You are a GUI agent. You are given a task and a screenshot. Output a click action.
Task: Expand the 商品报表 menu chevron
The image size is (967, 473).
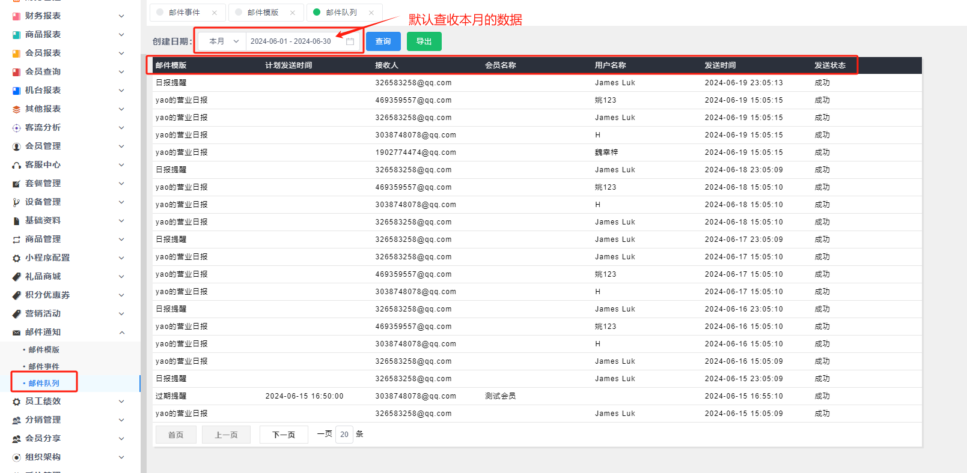click(x=121, y=35)
